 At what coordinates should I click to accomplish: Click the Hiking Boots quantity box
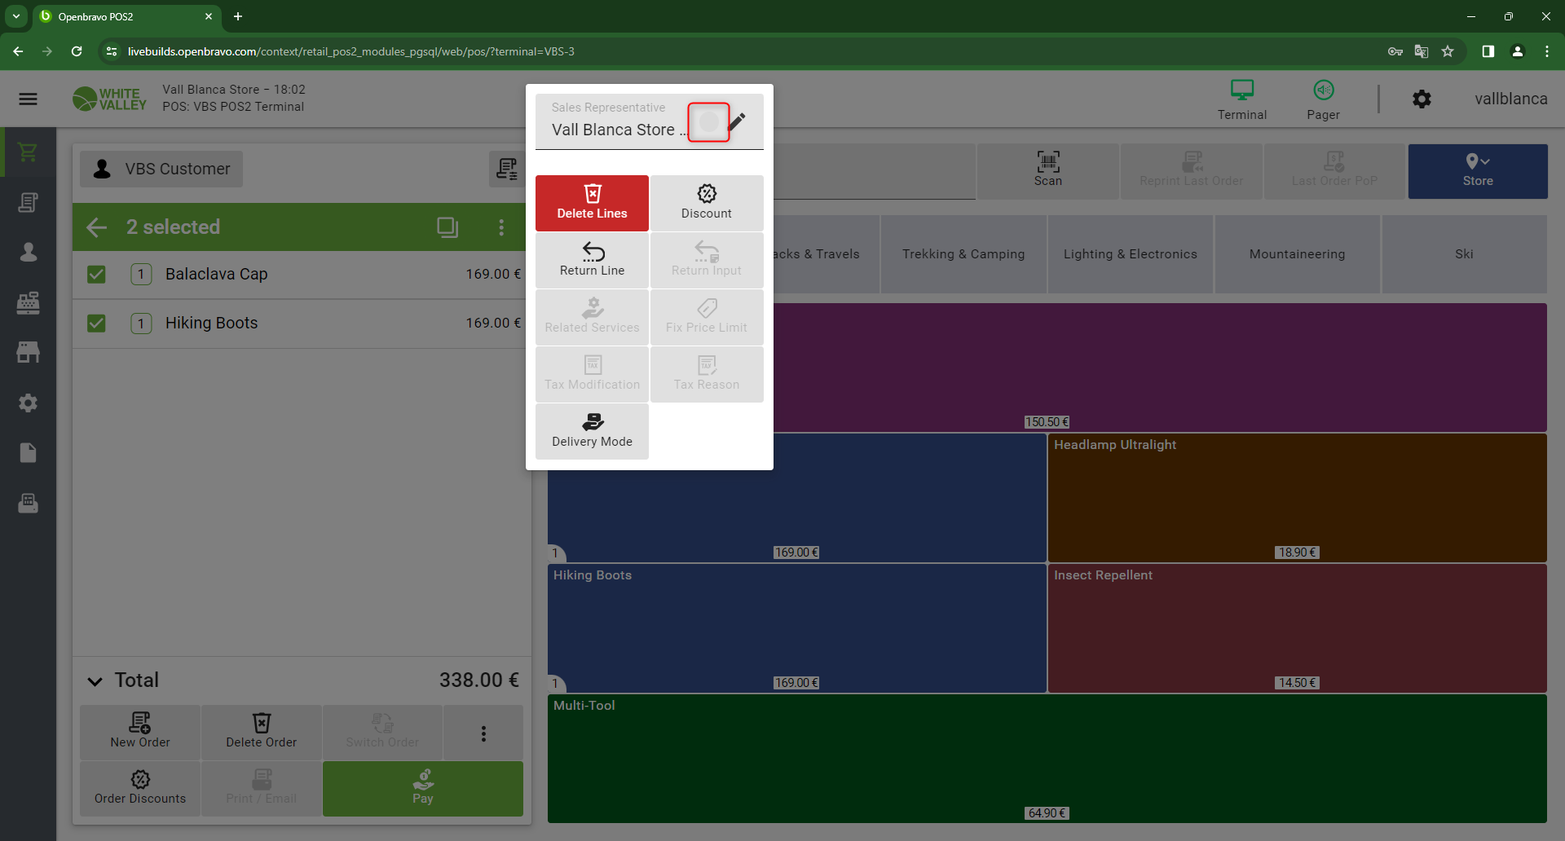(x=141, y=324)
